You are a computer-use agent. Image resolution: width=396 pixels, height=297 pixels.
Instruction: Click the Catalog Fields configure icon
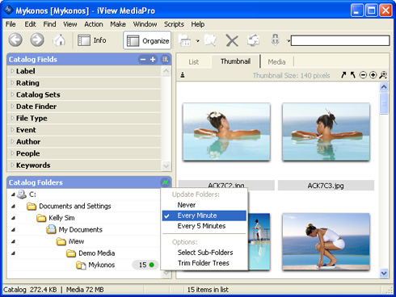[165, 59]
